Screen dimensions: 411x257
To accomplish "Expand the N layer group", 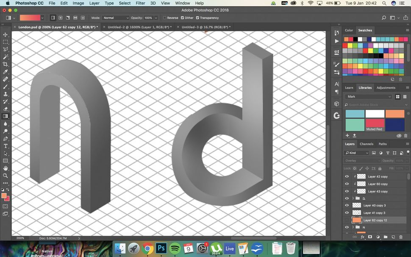I will pyautogui.click(x=353, y=227).
